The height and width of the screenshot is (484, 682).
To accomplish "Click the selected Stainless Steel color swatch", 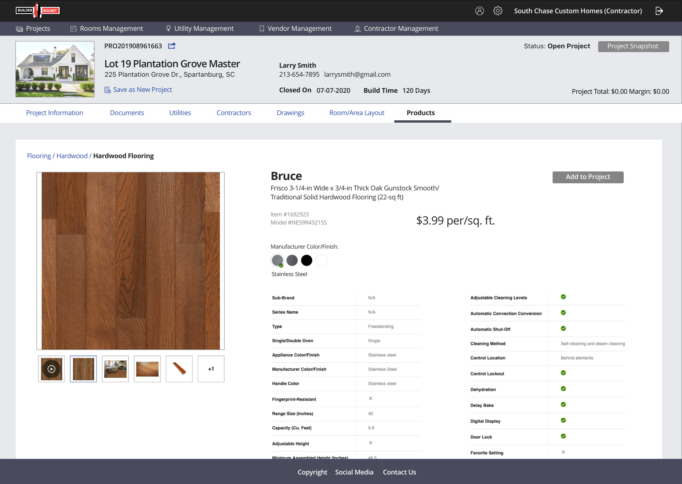I will 278,260.
